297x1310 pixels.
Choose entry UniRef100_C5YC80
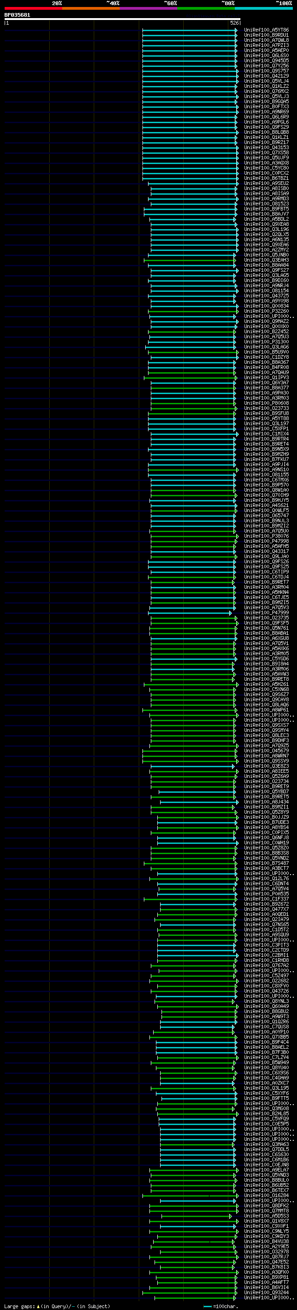[x=266, y=168]
